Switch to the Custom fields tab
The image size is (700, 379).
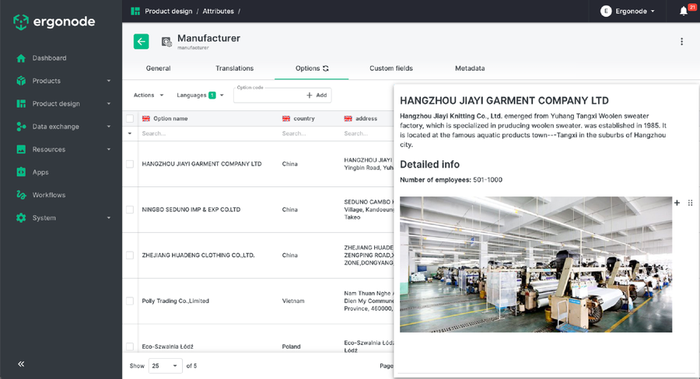click(391, 68)
